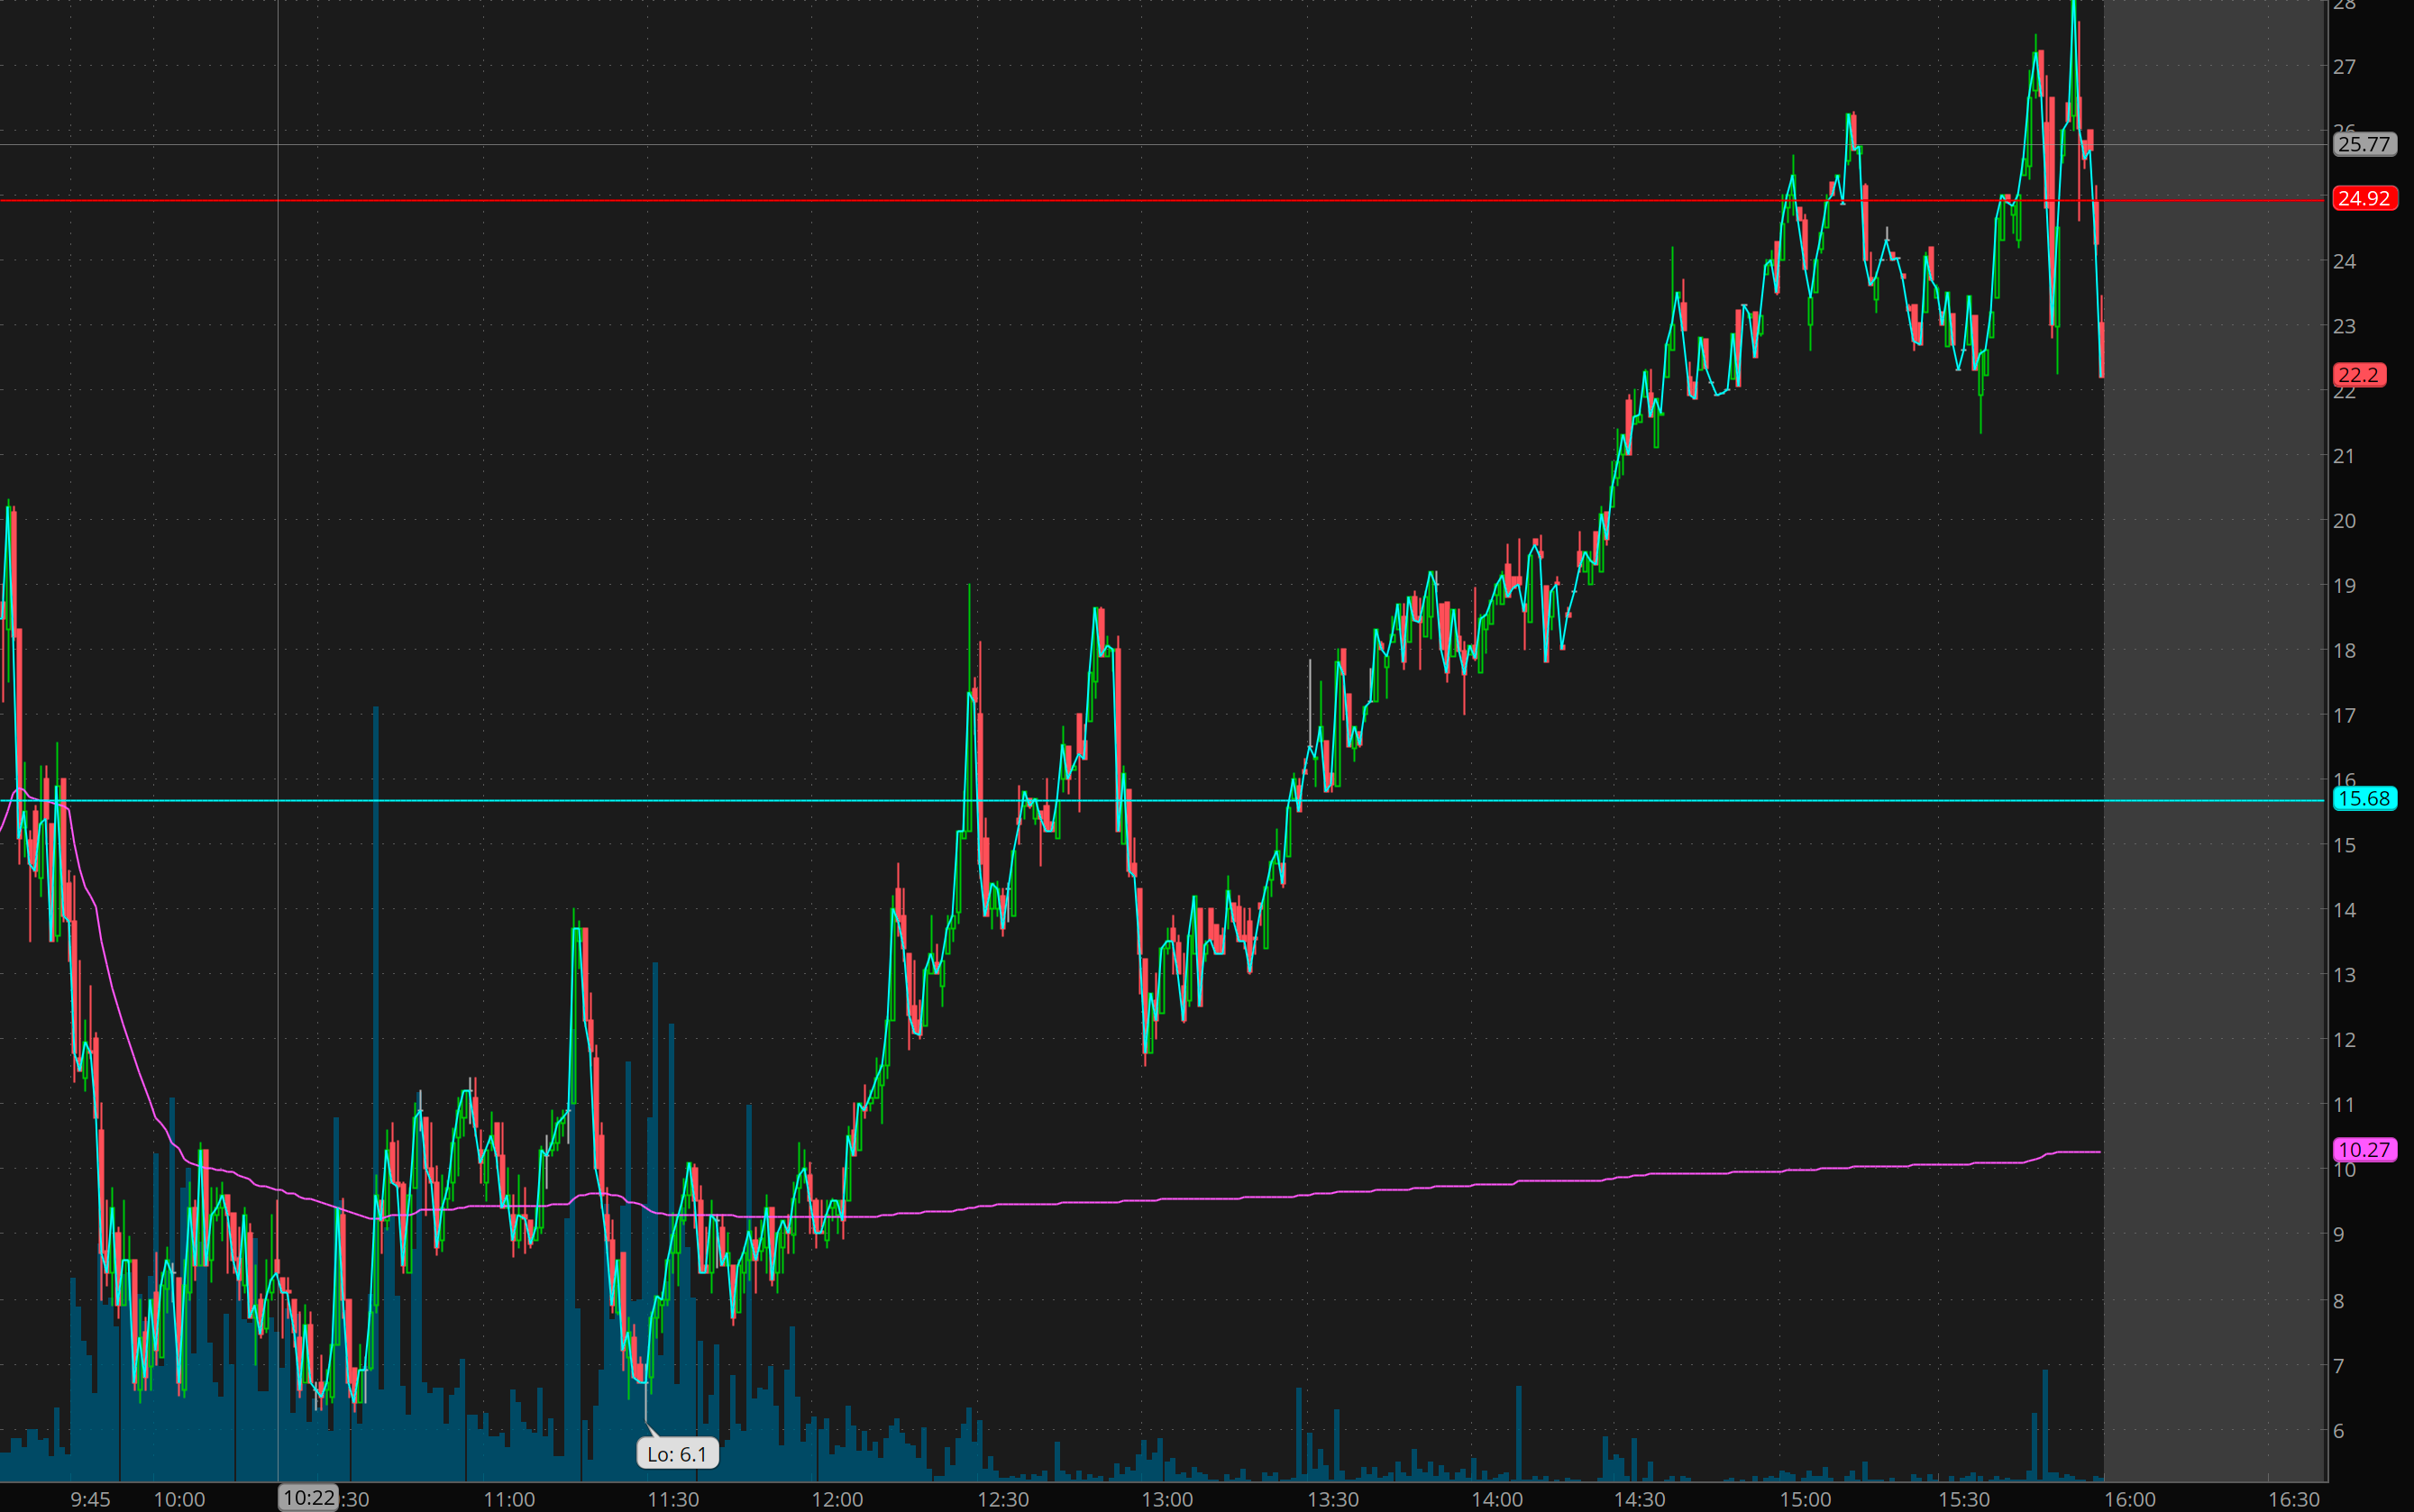Image resolution: width=2414 pixels, height=1512 pixels.
Task: Click the 20 label on price axis
Action: coord(2344,521)
